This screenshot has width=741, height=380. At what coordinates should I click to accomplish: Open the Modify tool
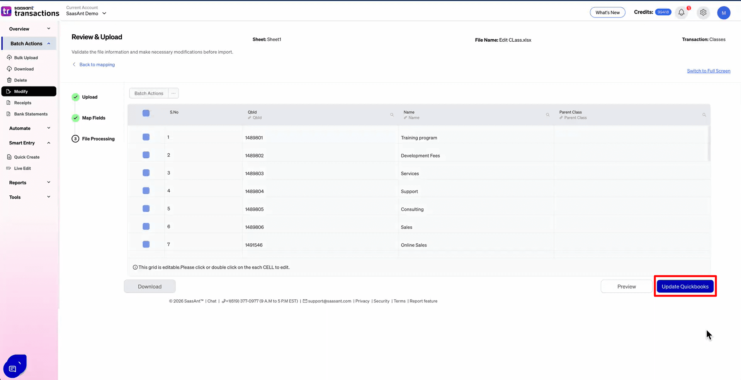(20, 91)
